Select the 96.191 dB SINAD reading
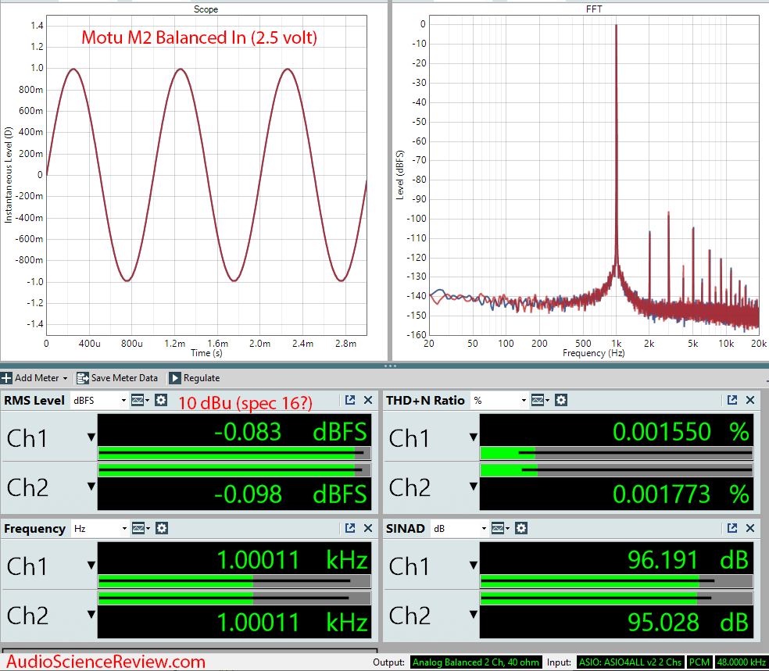Image resolution: width=769 pixels, height=671 pixels. (x=688, y=560)
